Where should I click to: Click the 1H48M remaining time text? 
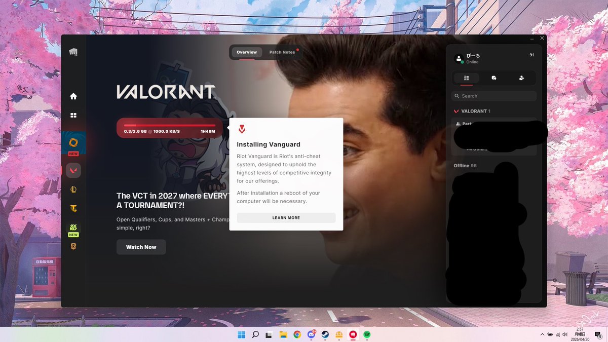[208, 131]
